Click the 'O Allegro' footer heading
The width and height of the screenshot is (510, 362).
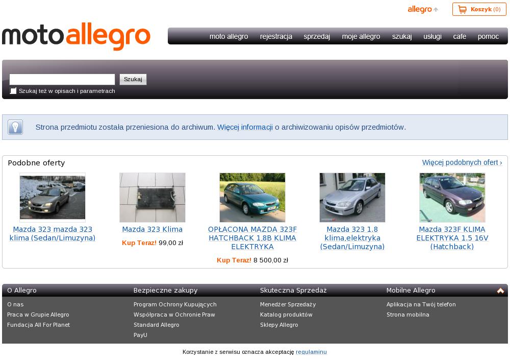pyautogui.click(x=22, y=290)
